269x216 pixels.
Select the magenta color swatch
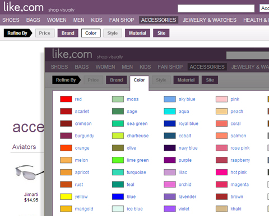tap(221, 184)
